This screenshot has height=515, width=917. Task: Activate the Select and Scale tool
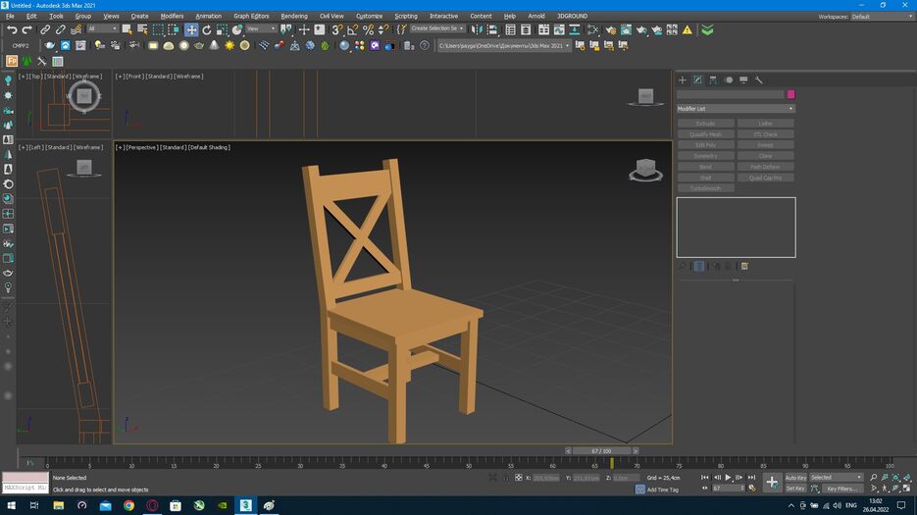tap(222, 29)
